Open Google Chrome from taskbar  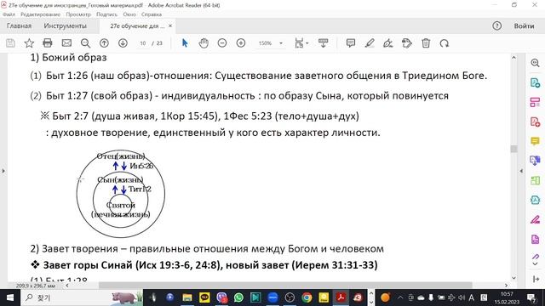point(307,297)
